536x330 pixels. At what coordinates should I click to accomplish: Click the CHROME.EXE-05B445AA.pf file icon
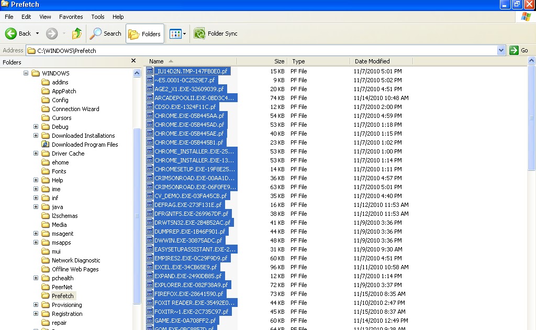point(149,116)
